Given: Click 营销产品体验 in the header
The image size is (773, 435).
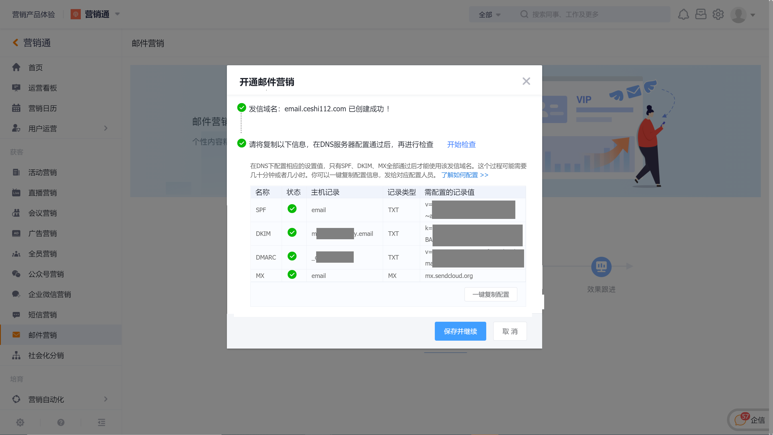Looking at the screenshot, I should (34, 14).
